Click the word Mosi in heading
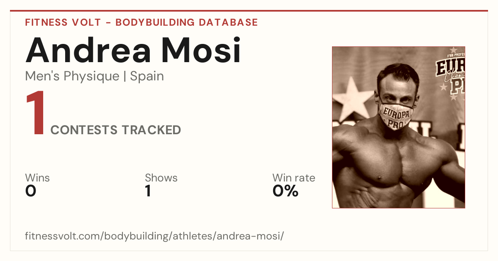The width and height of the screenshot is (498, 261). 202,51
